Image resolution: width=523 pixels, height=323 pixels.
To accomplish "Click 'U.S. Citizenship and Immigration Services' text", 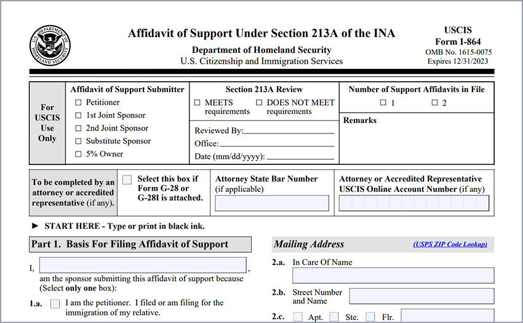I will (261, 61).
